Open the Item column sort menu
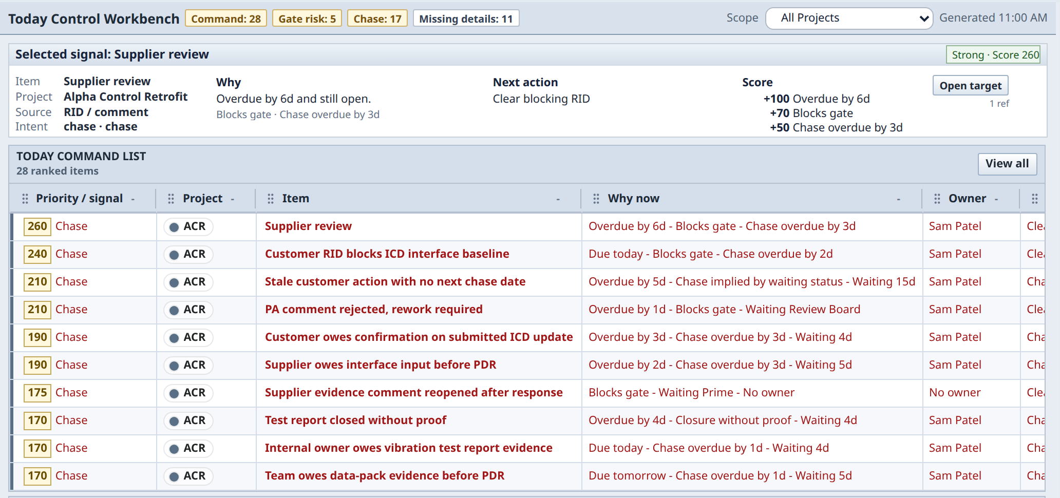Screen dimensions: 1060x498 (x=558, y=199)
